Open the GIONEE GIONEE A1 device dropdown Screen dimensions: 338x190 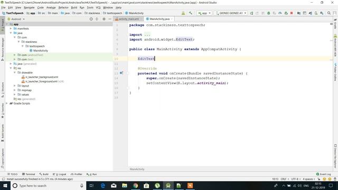[x=231, y=13]
